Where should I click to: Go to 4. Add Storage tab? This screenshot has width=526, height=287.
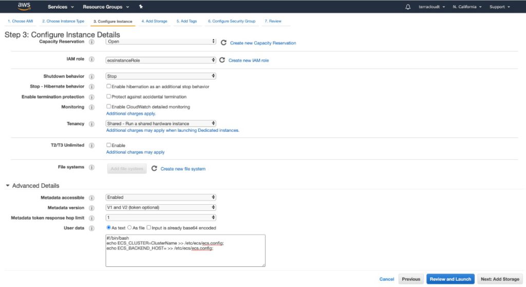point(154,21)
